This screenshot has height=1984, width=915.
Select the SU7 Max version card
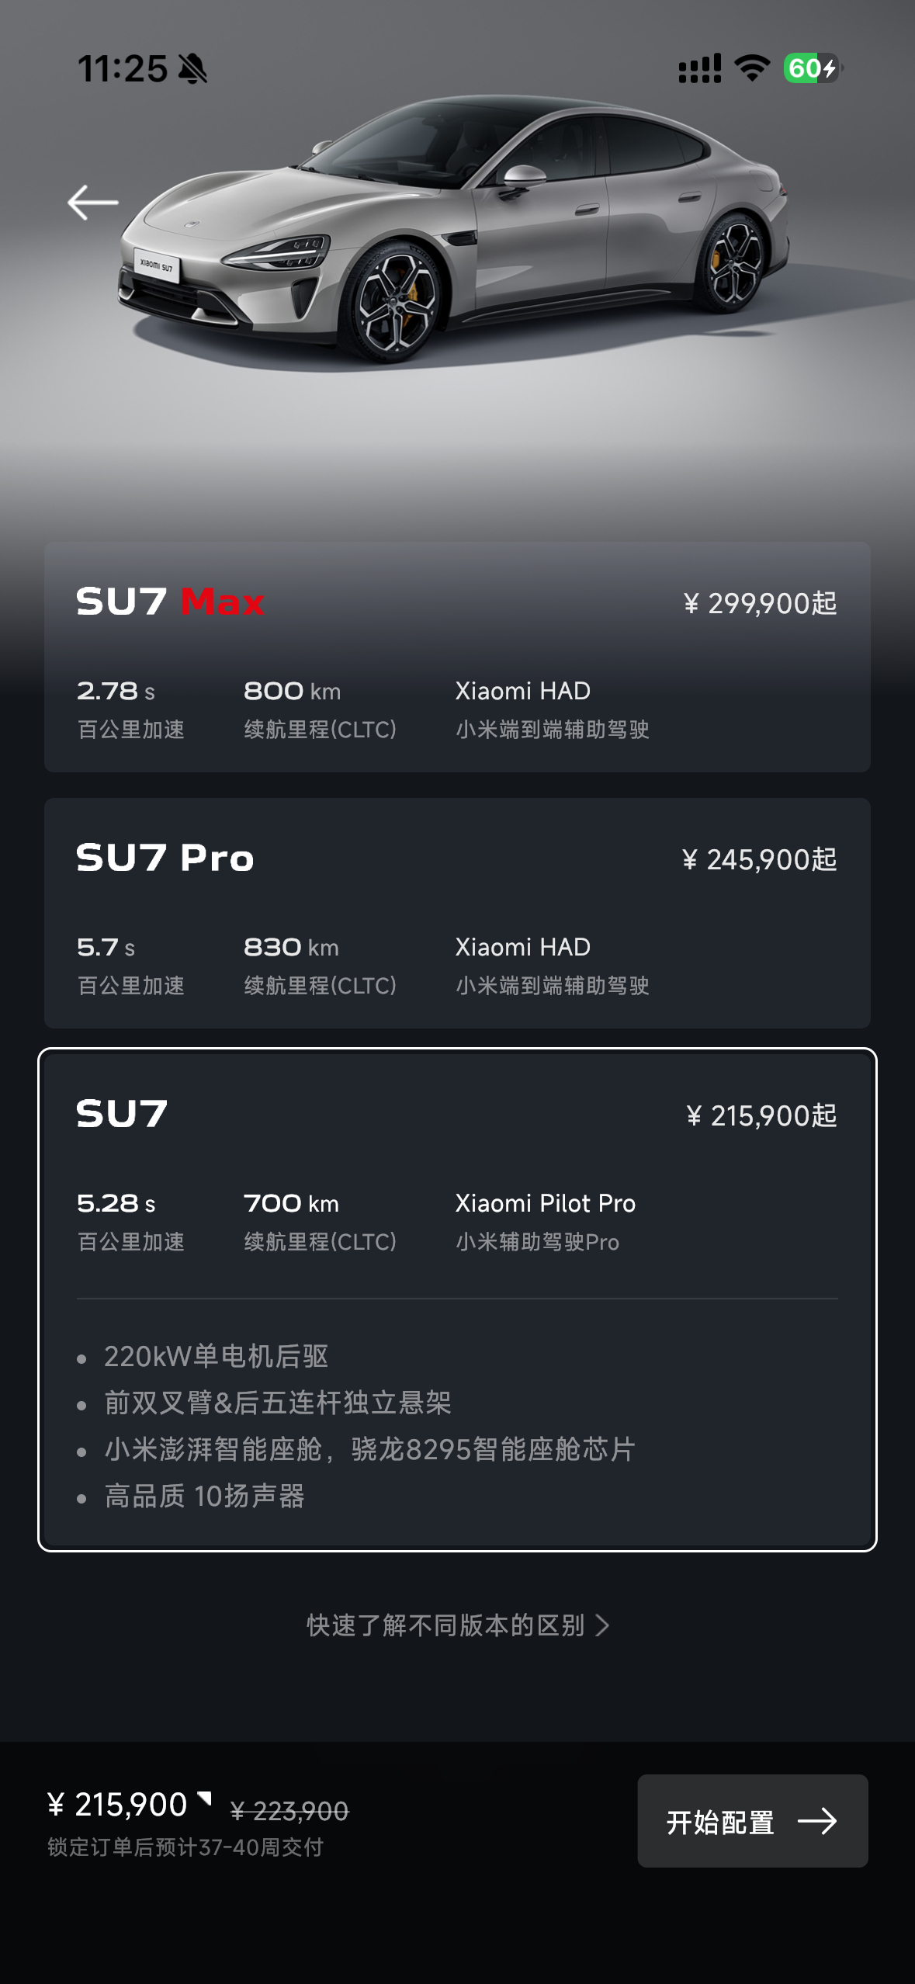coord(457,657)
